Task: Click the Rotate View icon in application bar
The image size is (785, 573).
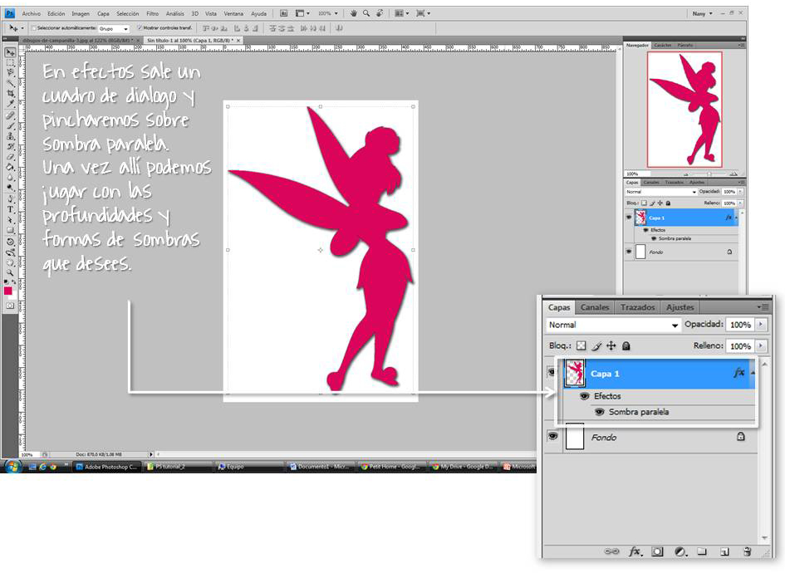Action: pos(380,13)
